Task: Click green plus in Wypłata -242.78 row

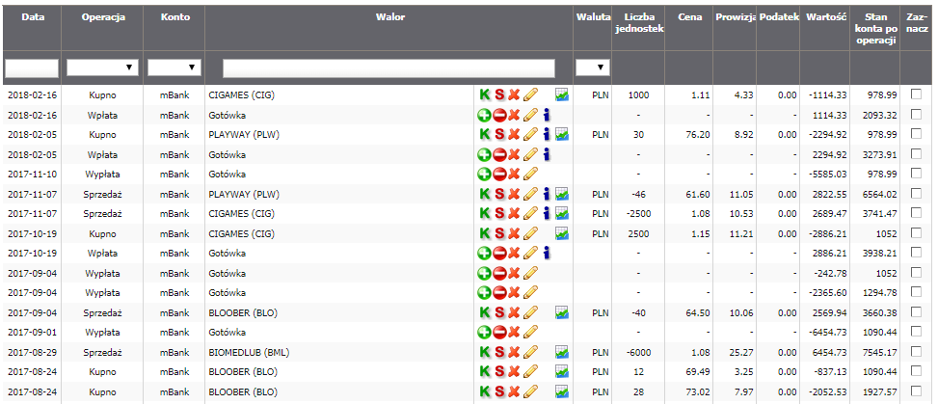Action: (x=485, y=272)
